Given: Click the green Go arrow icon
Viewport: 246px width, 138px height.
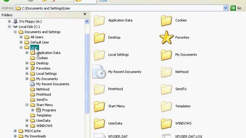Looking at the screenshot, I should pos(233,8).
